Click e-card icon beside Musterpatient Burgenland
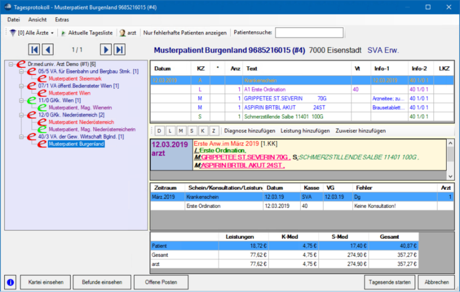The height and width of the screenshot is (292, 460). (42, 144)
